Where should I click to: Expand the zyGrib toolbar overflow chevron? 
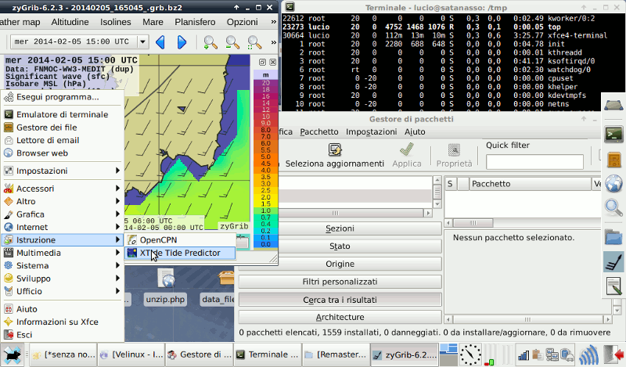click(273, 42)
